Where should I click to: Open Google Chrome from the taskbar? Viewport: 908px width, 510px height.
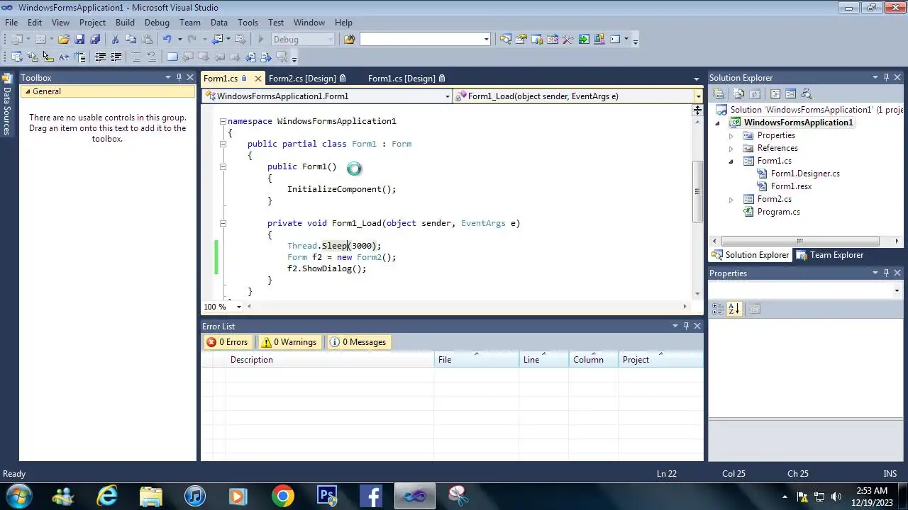(282, 496)
